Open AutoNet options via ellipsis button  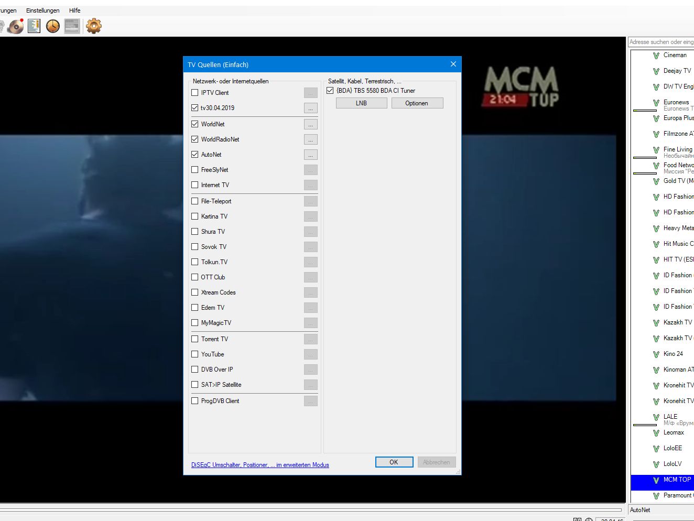pos(310,155)
